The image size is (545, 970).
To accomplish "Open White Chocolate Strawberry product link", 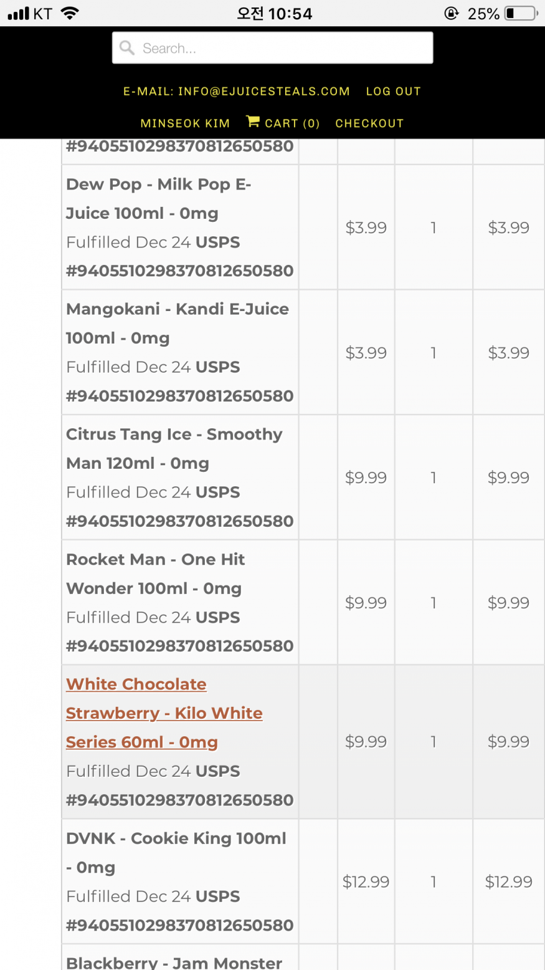I will click(x=164, y=713).
